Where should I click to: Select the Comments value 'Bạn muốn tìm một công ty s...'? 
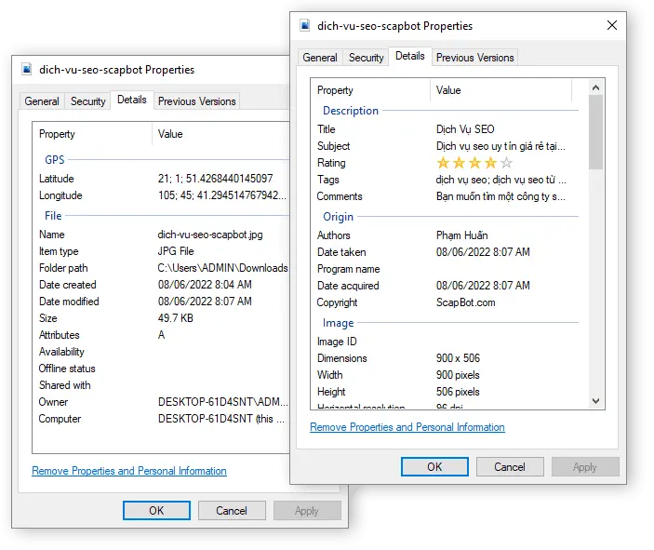pos(501,196)
